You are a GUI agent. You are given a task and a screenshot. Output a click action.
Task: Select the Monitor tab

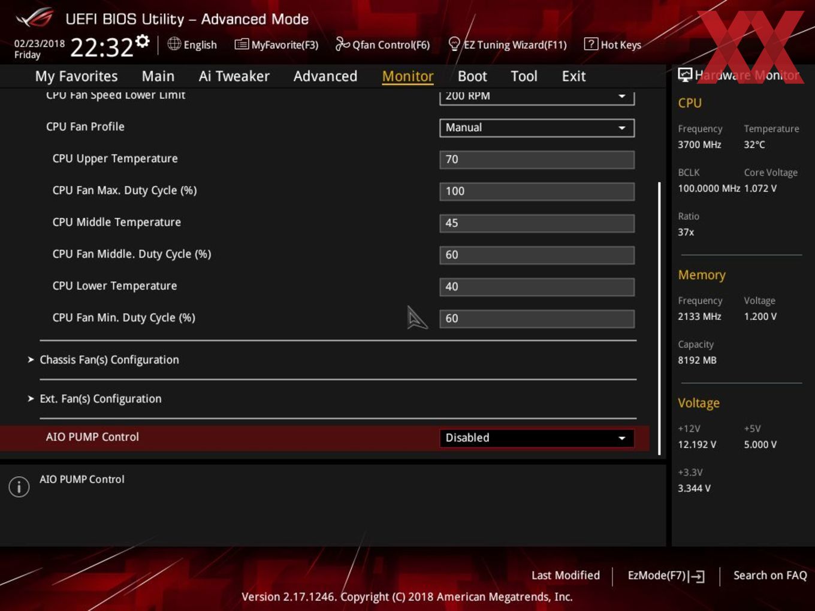coord(407,76)
